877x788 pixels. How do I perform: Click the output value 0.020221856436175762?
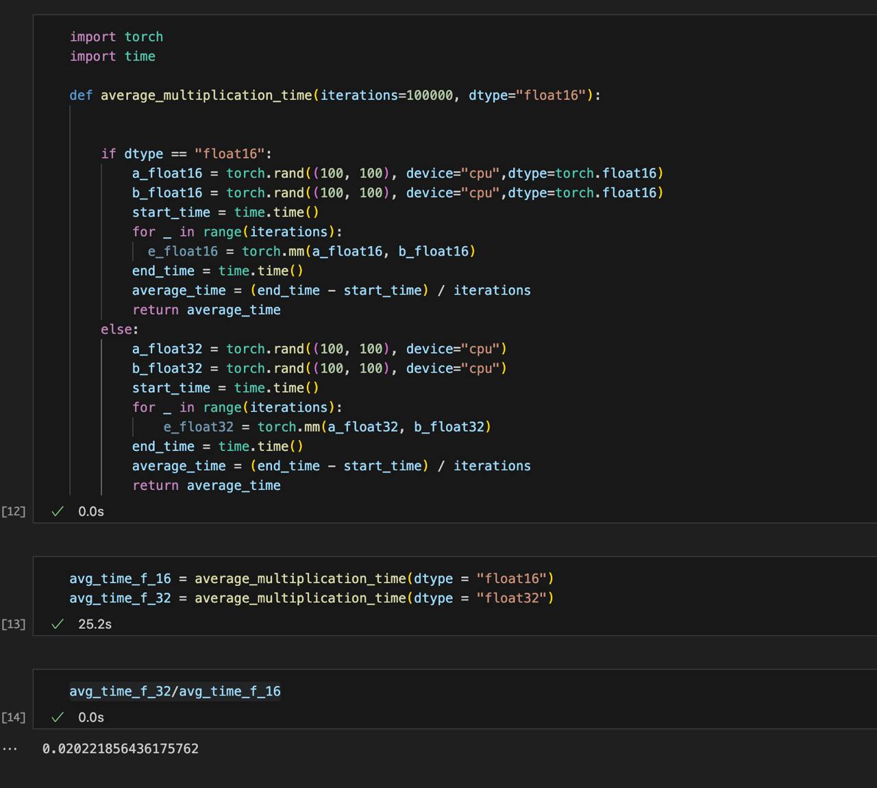pos(120,748)
